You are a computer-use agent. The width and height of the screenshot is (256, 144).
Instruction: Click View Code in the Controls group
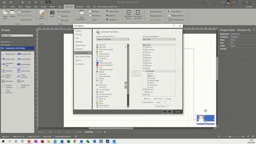click(x=63, y=20)
